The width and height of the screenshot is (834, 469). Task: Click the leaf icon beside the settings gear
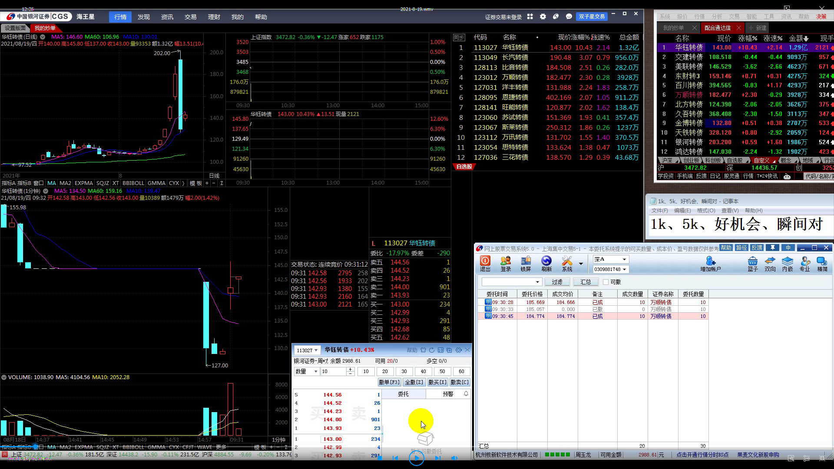click(556, 17)
